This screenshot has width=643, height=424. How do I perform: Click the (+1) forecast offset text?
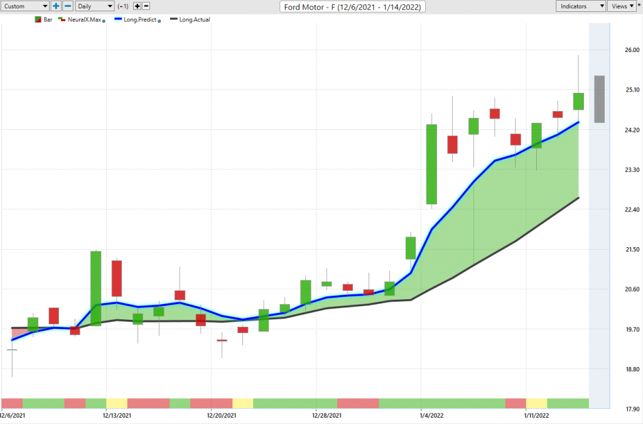coord(123,6)
